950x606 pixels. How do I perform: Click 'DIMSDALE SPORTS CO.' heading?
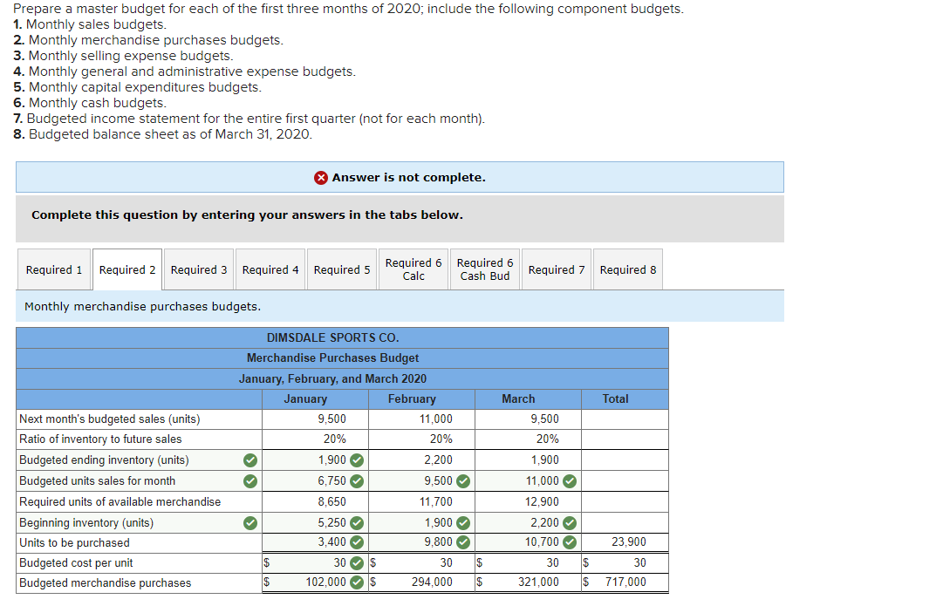332,337
